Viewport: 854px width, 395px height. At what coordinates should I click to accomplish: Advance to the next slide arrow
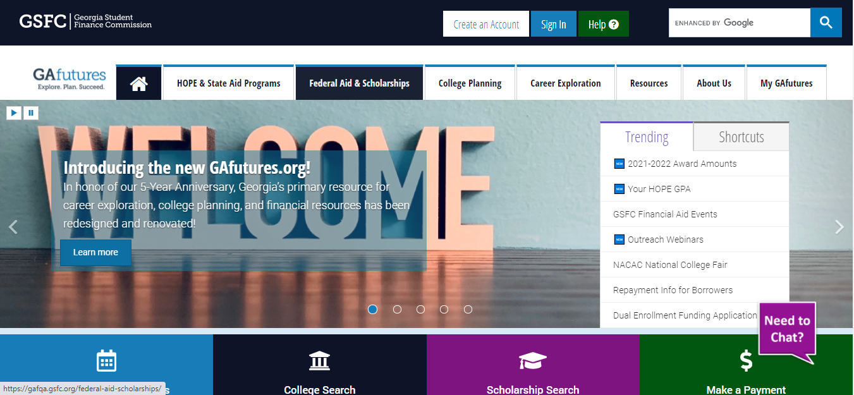point(839,227)
